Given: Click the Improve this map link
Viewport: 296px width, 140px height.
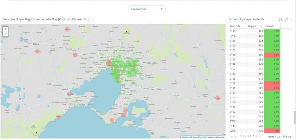Looking at the screenshot, I should (x=218, y=137).
